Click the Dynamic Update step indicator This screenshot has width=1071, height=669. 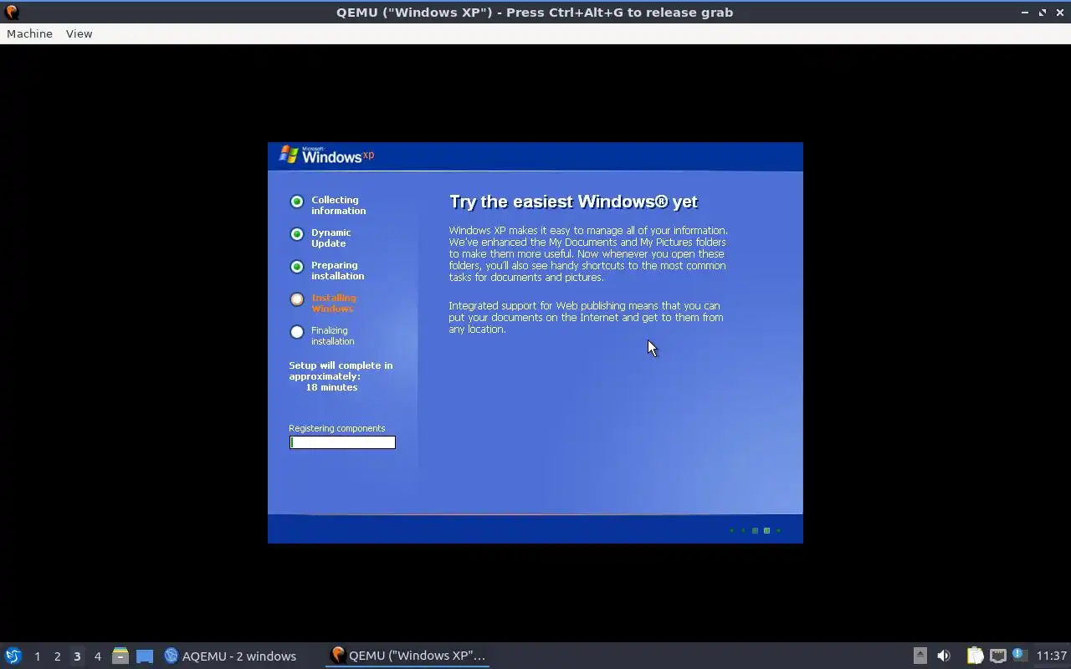point(297,234)
